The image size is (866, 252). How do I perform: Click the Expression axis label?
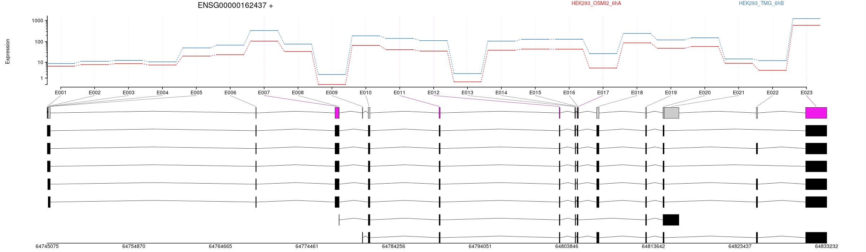tap(8, 51)
